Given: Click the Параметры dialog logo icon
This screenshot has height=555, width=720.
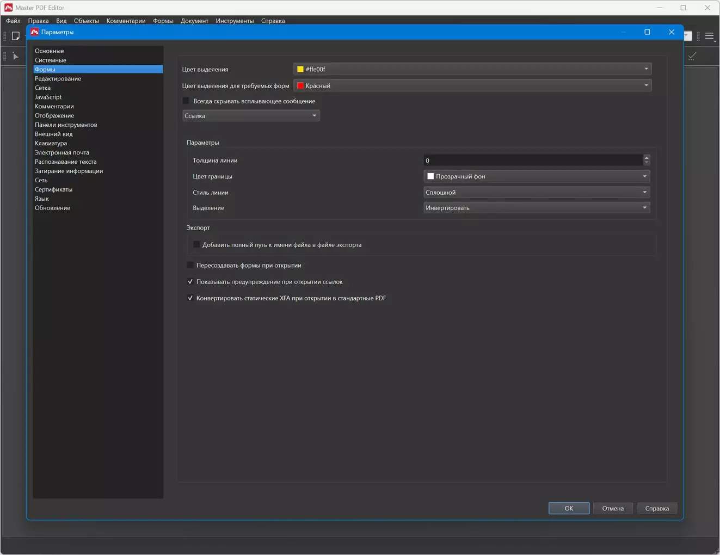Looking at the screenshot, I should (35, 32).
